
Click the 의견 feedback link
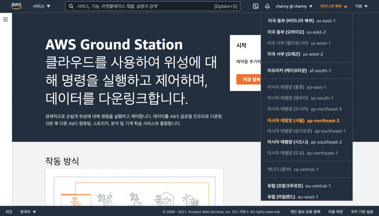[x=9, y=212]
